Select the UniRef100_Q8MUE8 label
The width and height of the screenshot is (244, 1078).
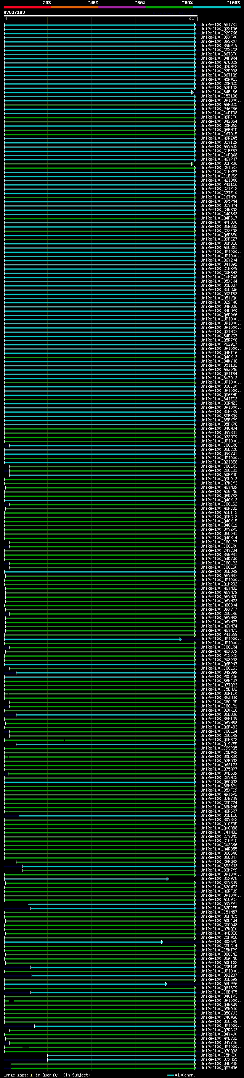(219, 244)
